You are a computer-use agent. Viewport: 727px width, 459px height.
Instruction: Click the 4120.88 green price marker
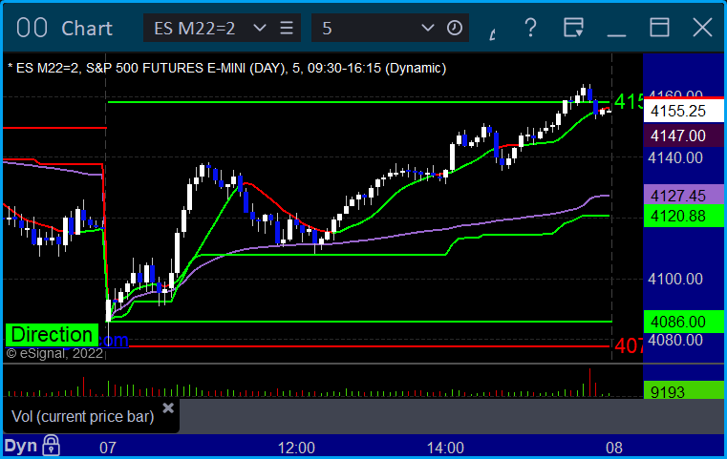tap(683, 217)
